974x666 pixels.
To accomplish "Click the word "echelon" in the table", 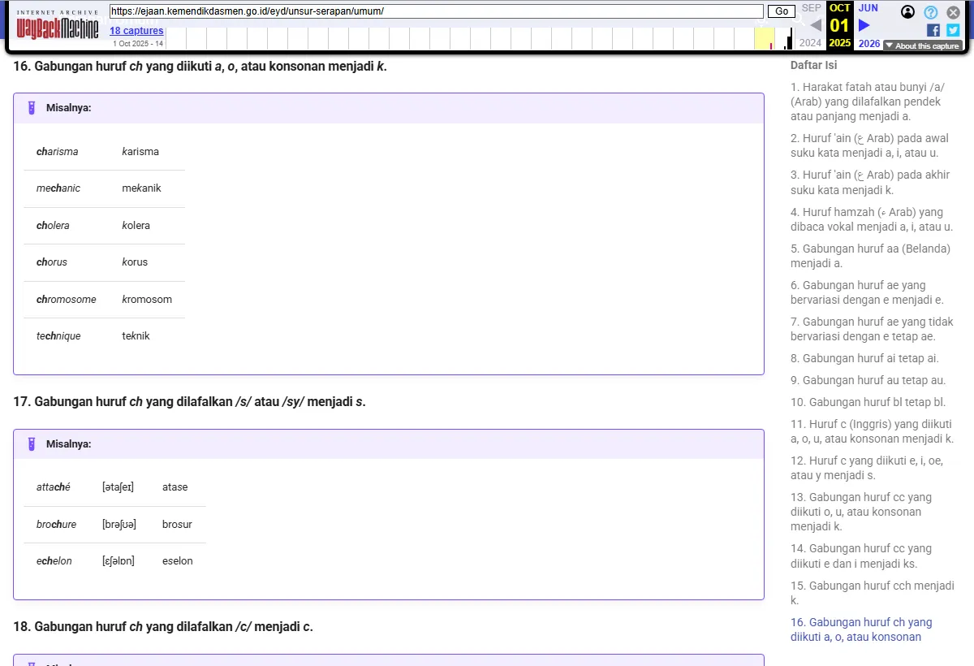I will [54, 561].
